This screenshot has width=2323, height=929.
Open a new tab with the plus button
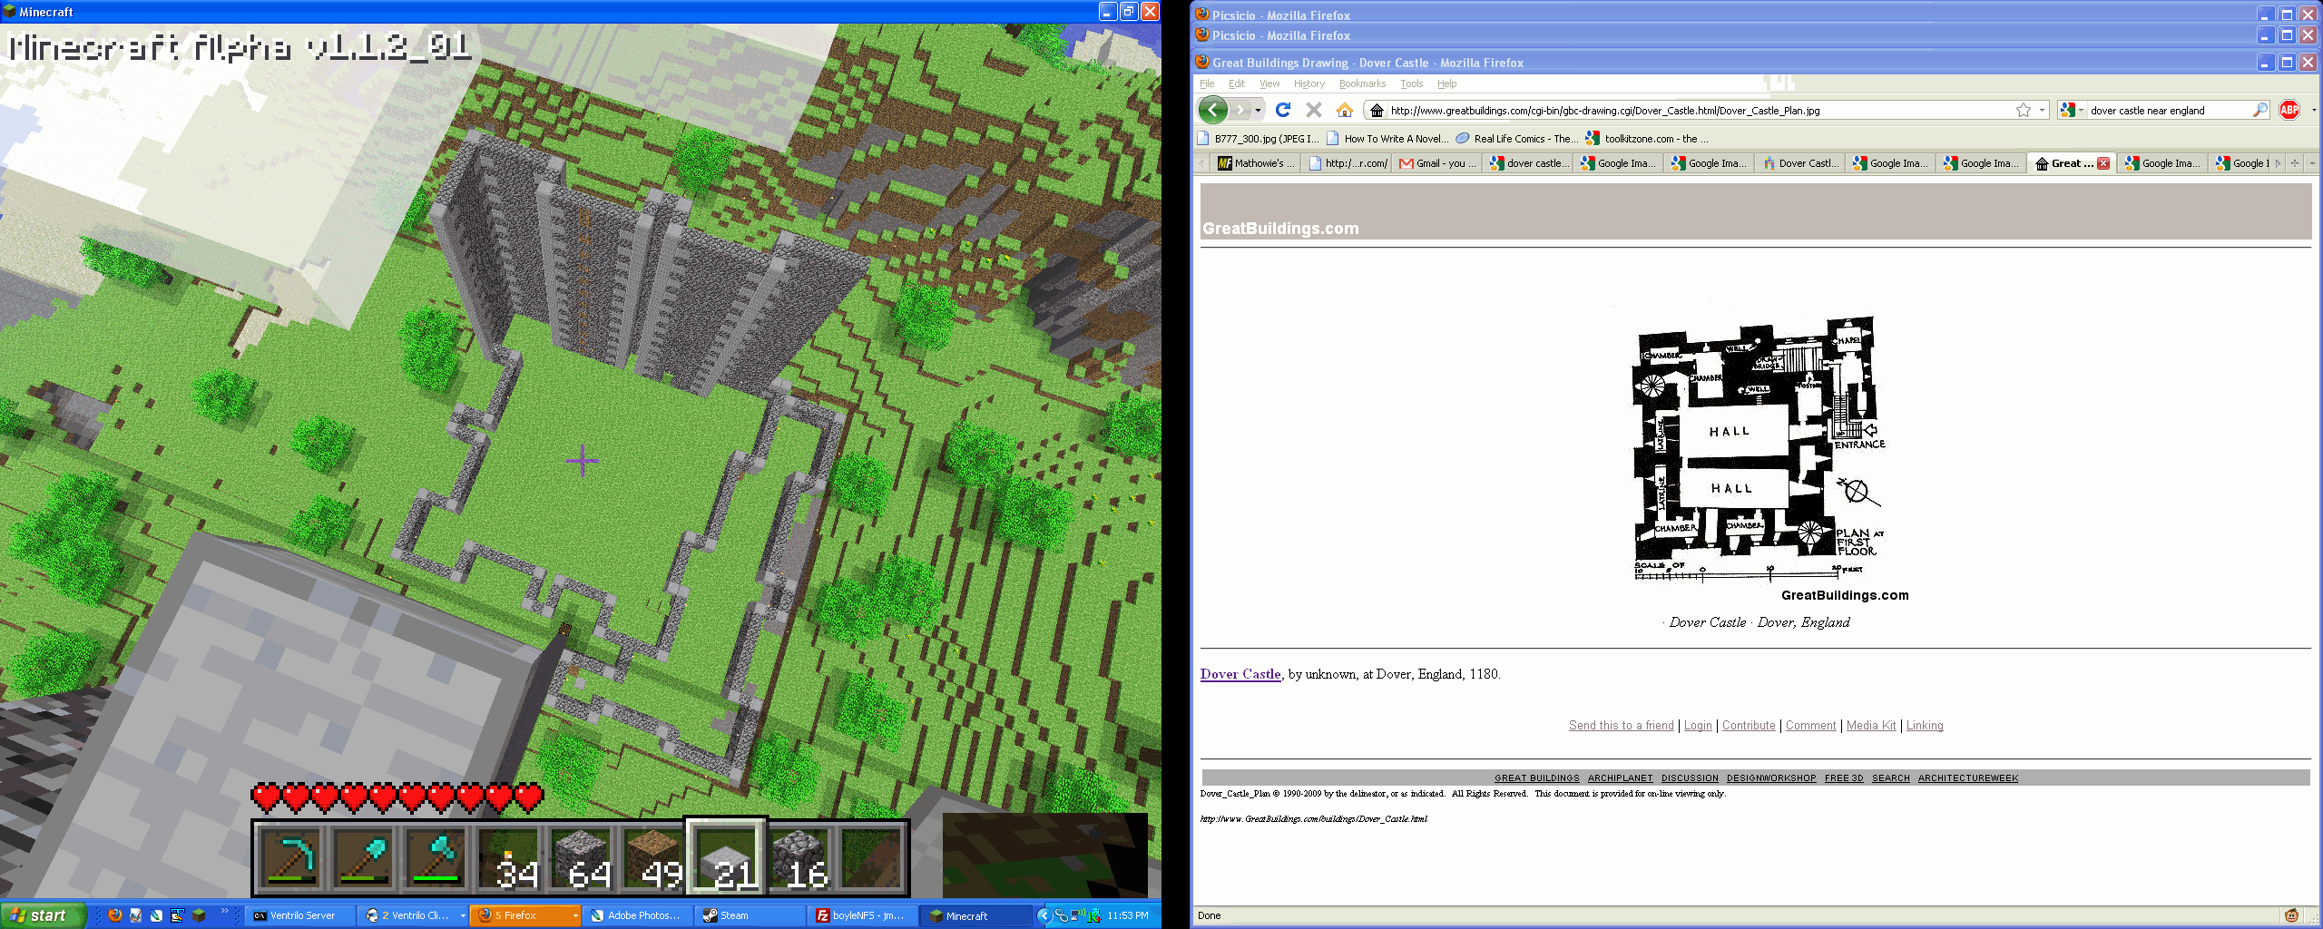coord(2295,163)
